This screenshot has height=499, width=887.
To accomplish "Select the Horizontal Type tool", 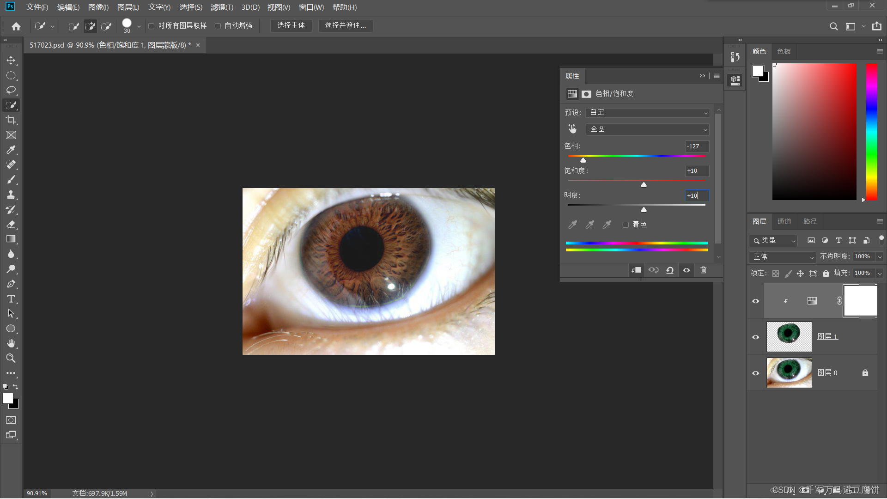I will (x=11, y=299).
